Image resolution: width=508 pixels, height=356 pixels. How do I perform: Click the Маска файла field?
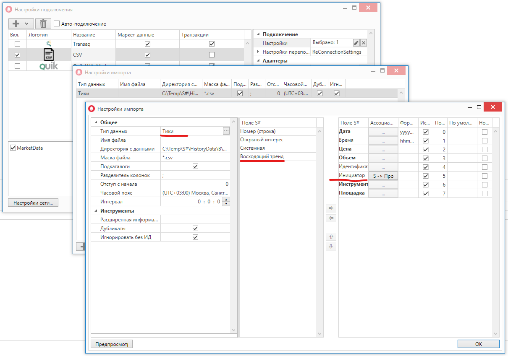coord(195,158)
